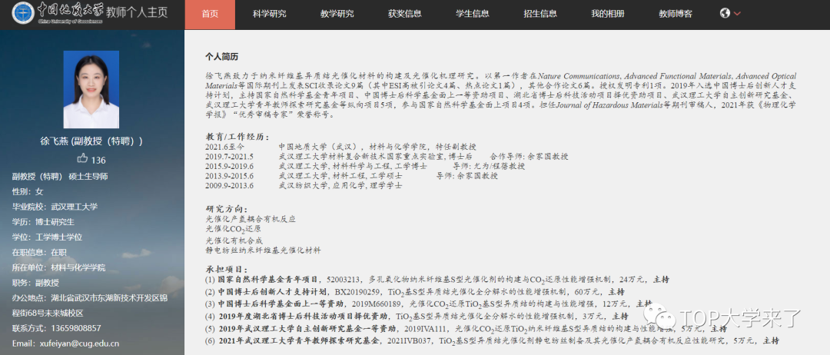
Task: Click the thumbs-up like icon
Action: [x=82, y=159]
